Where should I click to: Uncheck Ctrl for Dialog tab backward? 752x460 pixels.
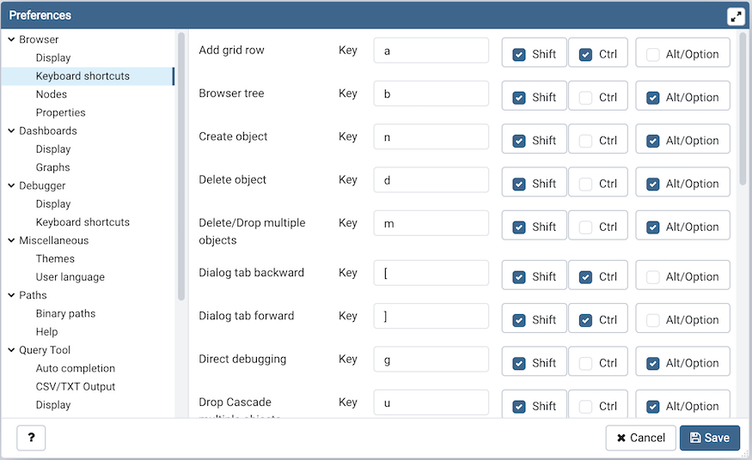pos(585,276)
